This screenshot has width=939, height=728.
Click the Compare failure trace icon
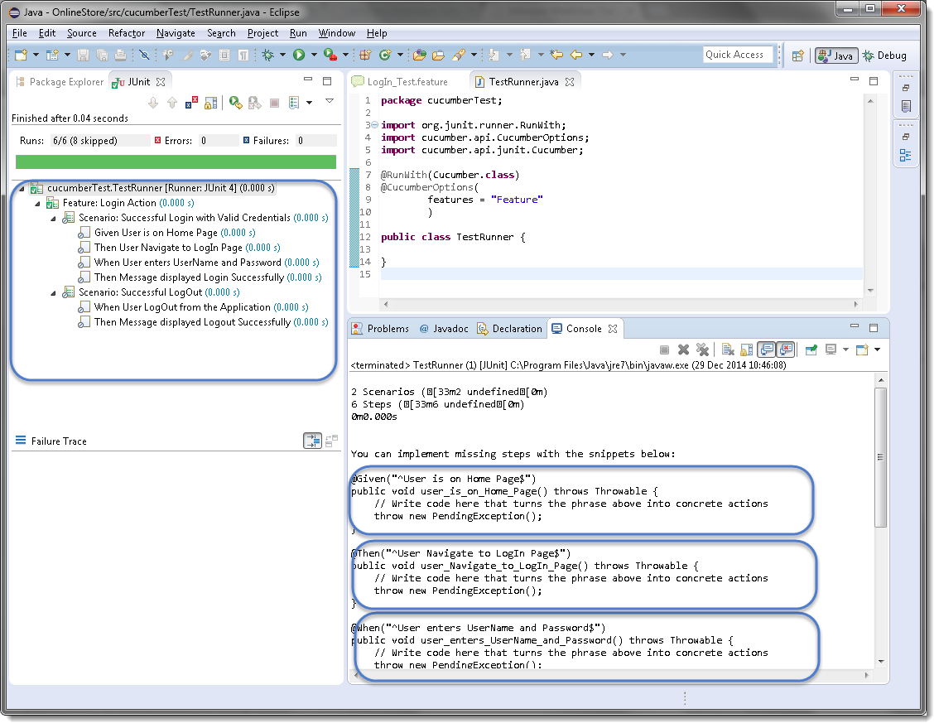(x=332, y=441)
